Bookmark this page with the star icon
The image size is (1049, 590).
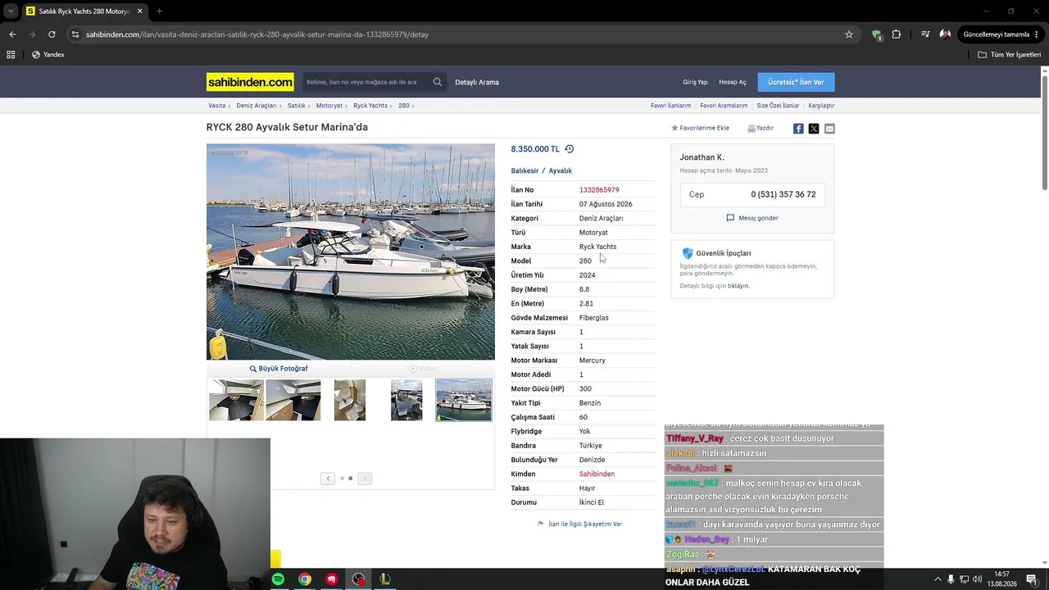tap(849, 34)
